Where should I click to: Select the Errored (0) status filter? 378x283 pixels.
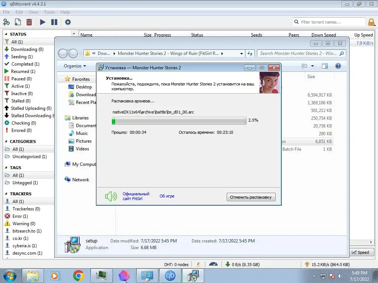pyautogui.click(x=21, y=130)
